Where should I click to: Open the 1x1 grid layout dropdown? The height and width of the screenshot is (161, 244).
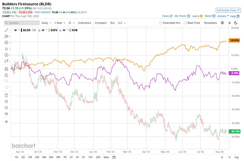(x=121, y=23)
